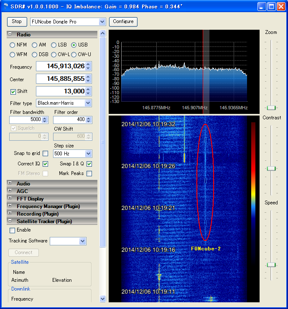Enable Mark Peaks checkbox
288x309 pixels.
(89, 174)
